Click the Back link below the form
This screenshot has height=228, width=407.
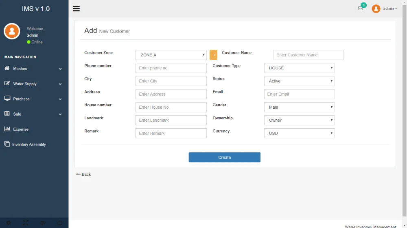(84, 174)
